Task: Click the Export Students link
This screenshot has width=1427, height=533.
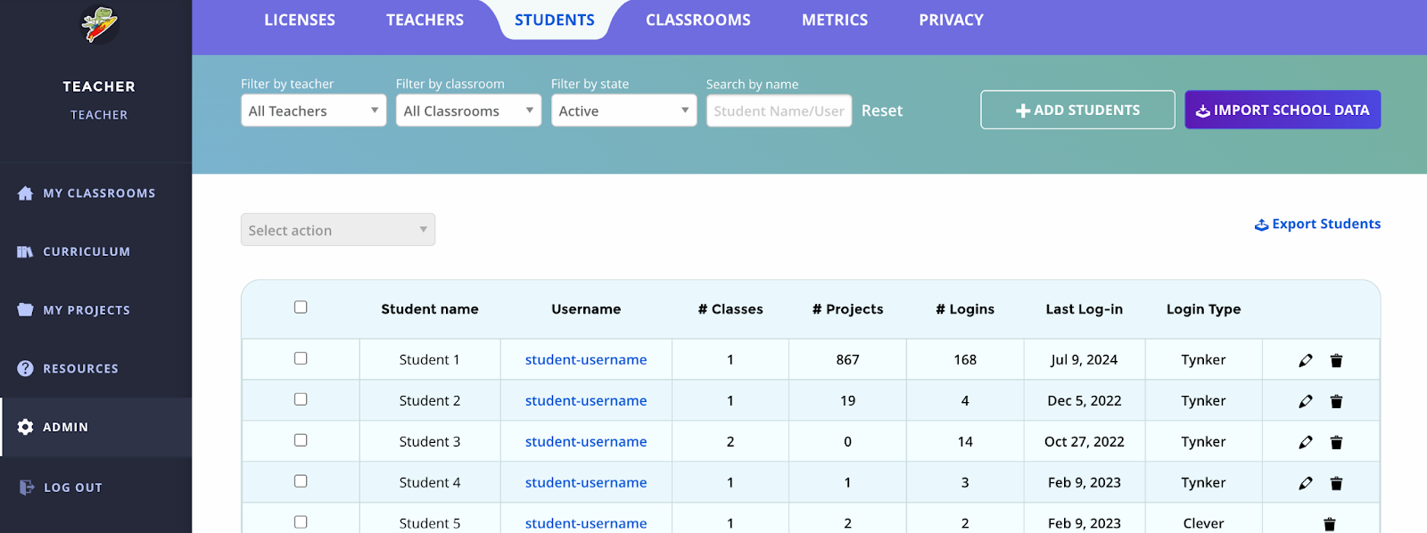Action: [1317, 224]
